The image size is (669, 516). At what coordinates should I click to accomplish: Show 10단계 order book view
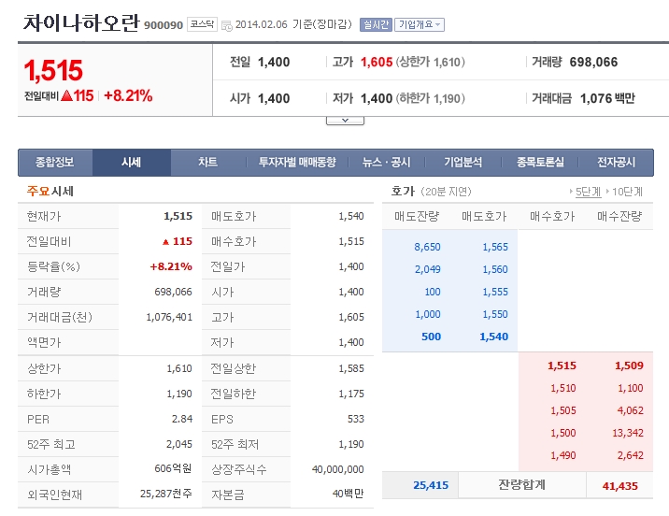[x=627, y=192]
